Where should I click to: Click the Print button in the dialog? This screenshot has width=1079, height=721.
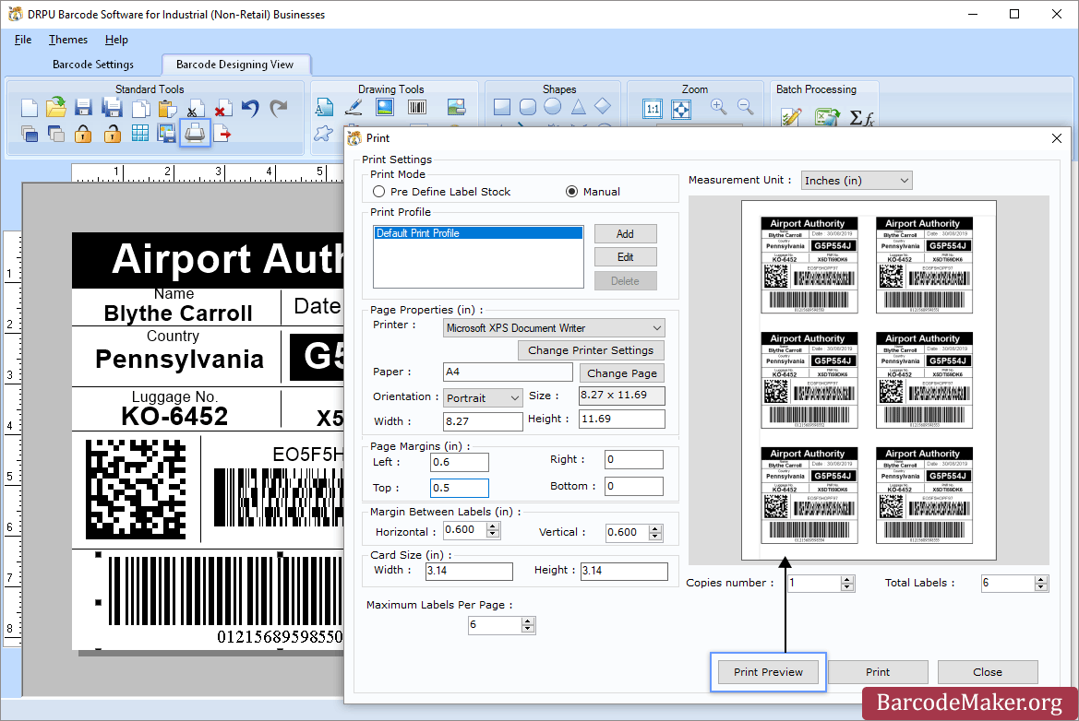[x=878, y=672]
